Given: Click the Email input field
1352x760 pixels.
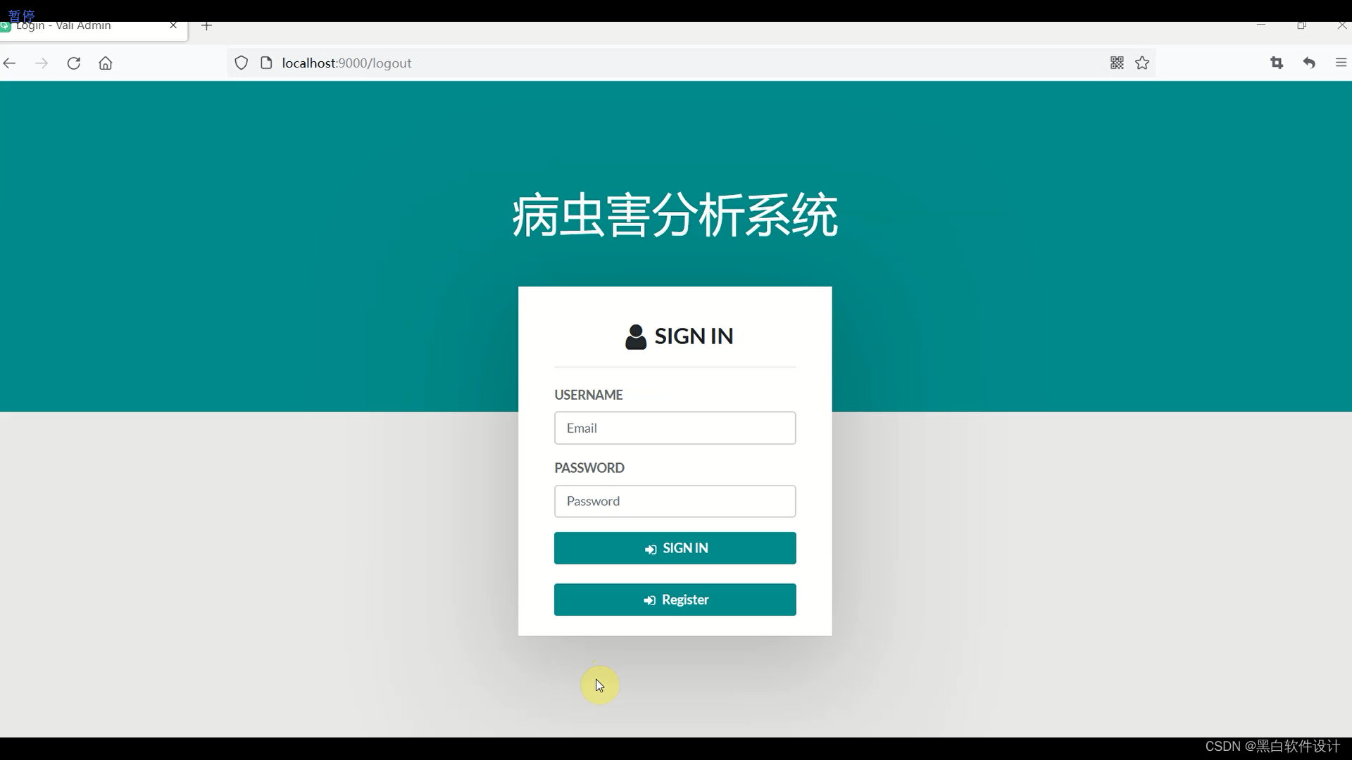Looking at the screenshot, I should tap(677, 428).
